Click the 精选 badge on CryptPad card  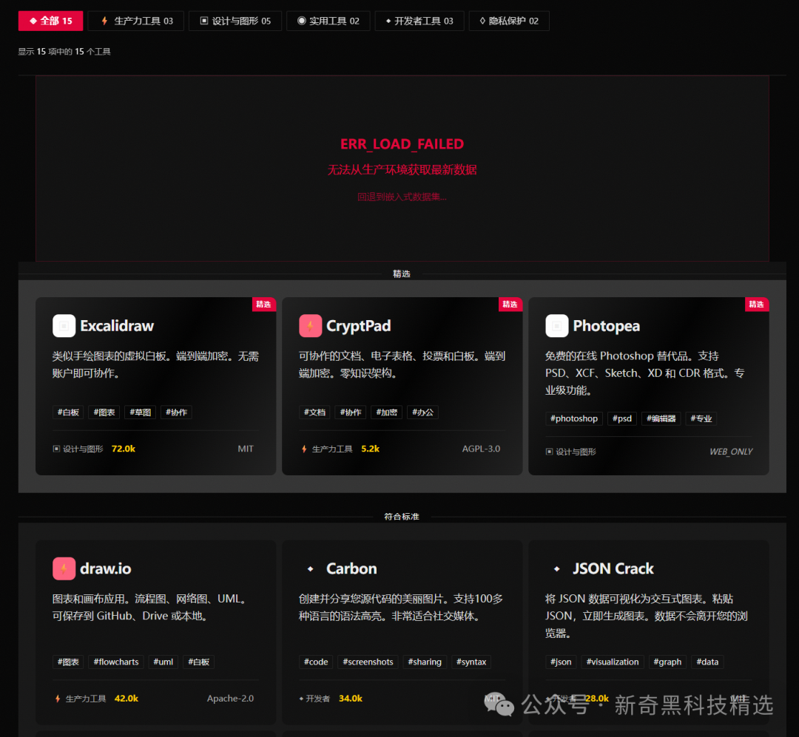tap(510, 304)
